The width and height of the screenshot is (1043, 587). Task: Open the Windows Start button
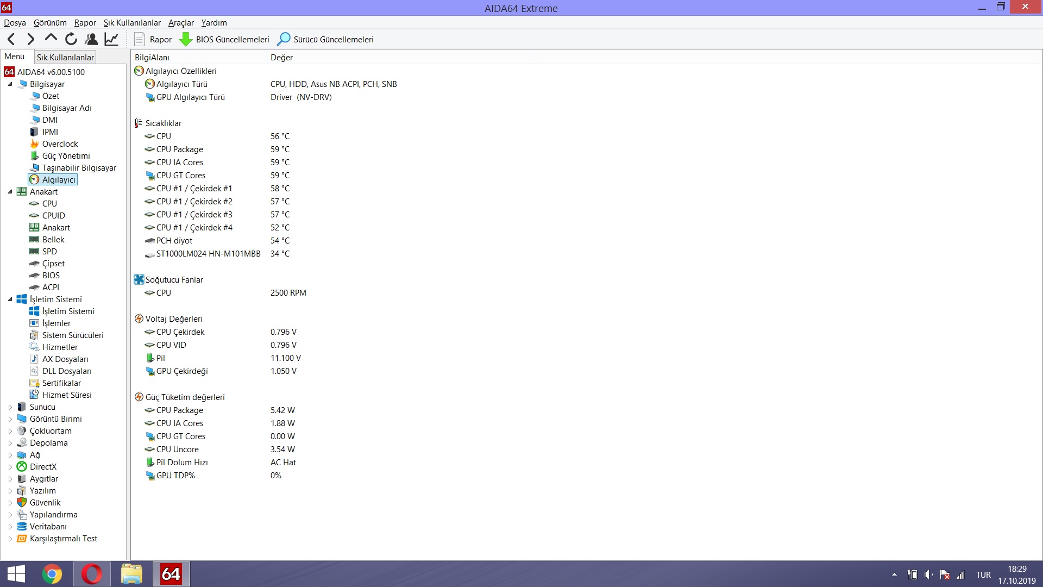pos(16,574)
